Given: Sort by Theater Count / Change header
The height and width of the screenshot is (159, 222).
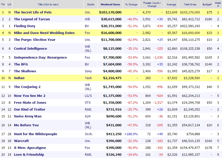Looking at the screenshot, I should [152, 4].
